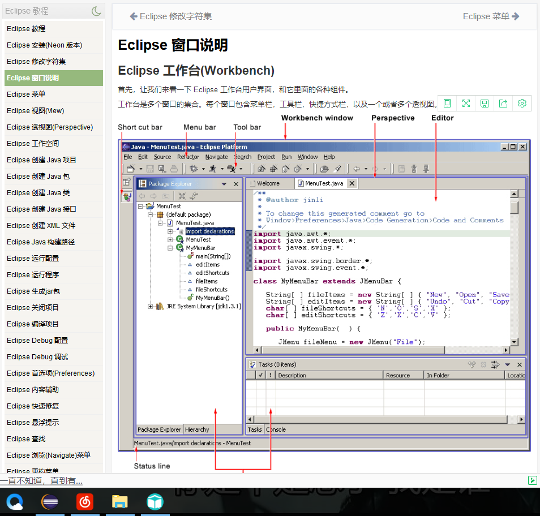The image size is (540, 516).
Task: Click the mobile view icon in the floating toolbar
Action: [x=447, y=104]
